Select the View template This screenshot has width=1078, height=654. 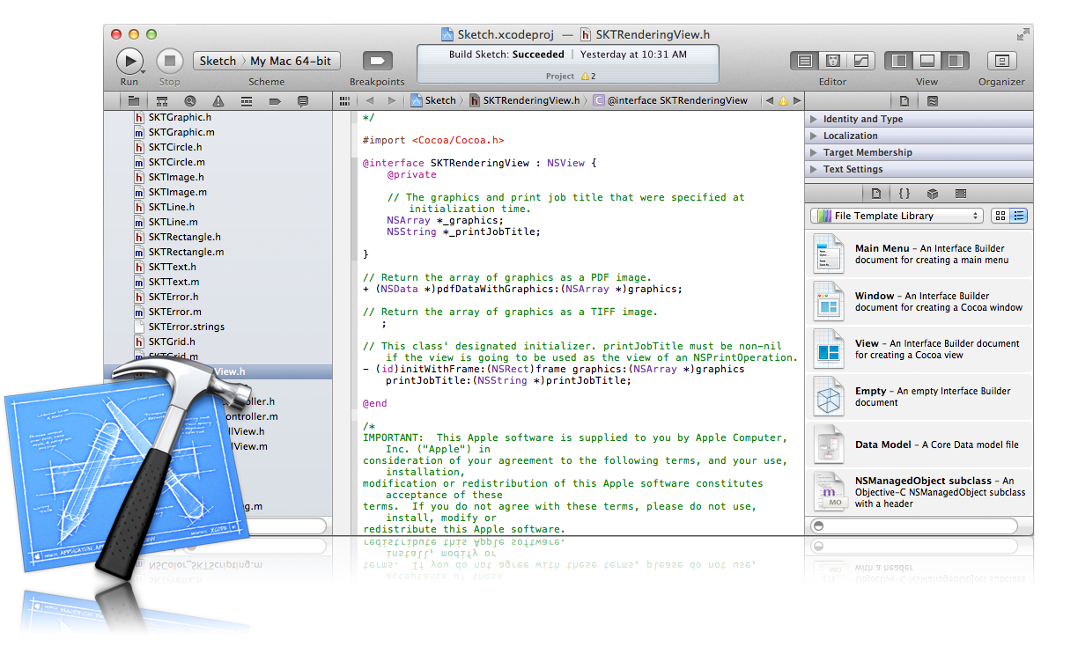(919, 349)
